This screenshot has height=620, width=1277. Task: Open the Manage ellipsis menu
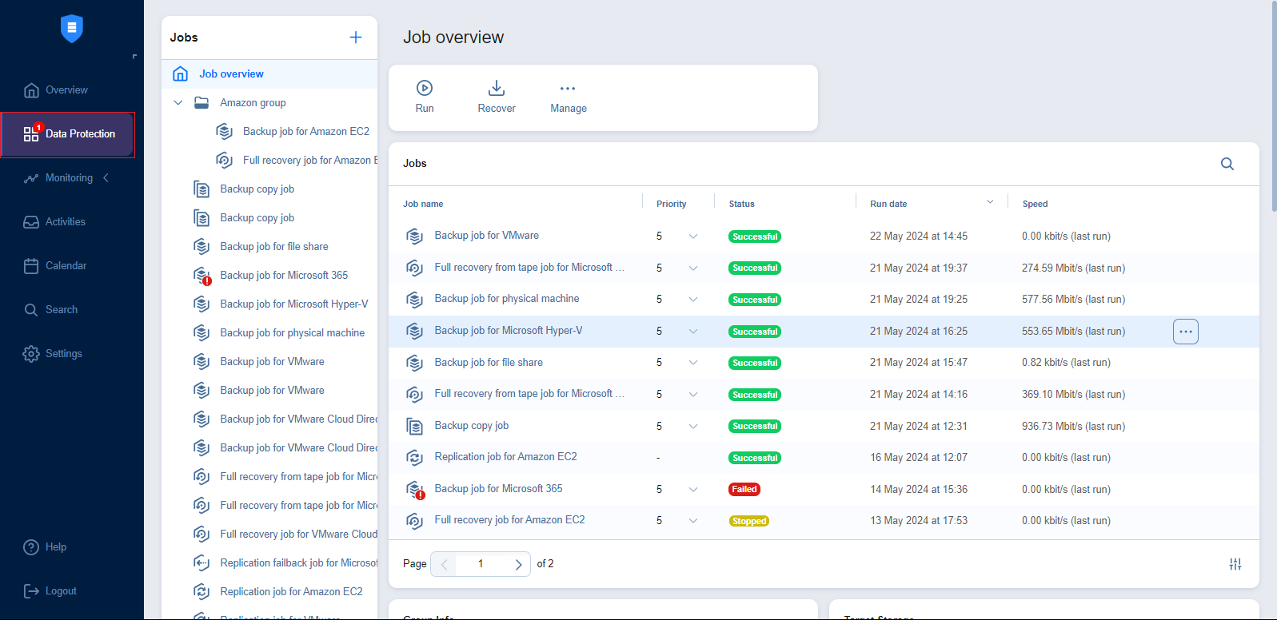coord(568,89)
